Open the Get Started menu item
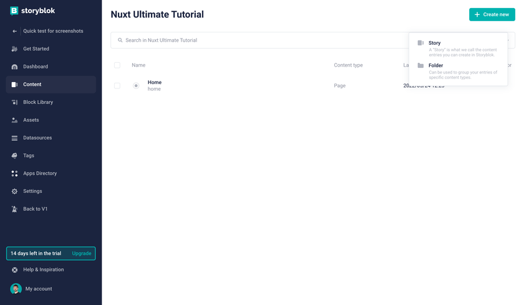 [x=51, y=49]
